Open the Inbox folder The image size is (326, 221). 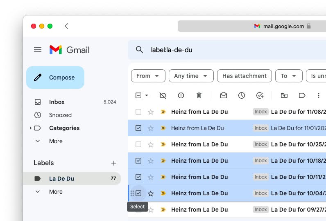(x=72, y=102)
